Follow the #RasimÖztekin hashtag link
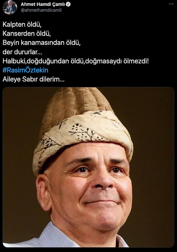The height and width of the screenshot is (252, 177). (25, 70)
